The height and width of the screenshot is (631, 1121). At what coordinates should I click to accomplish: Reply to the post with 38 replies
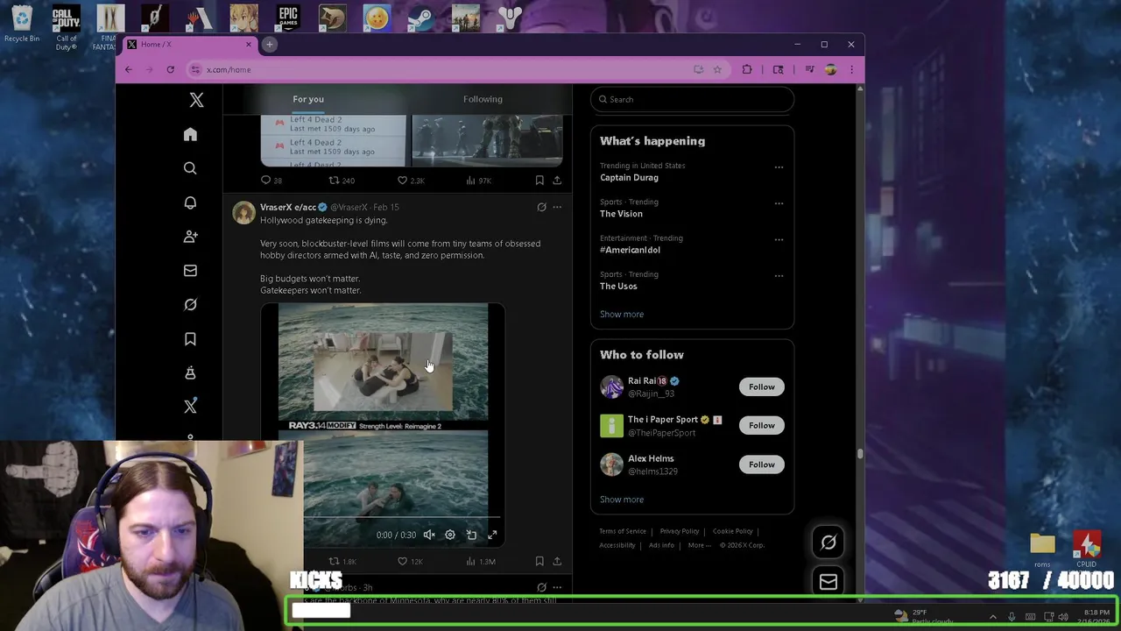pos(271,181)
